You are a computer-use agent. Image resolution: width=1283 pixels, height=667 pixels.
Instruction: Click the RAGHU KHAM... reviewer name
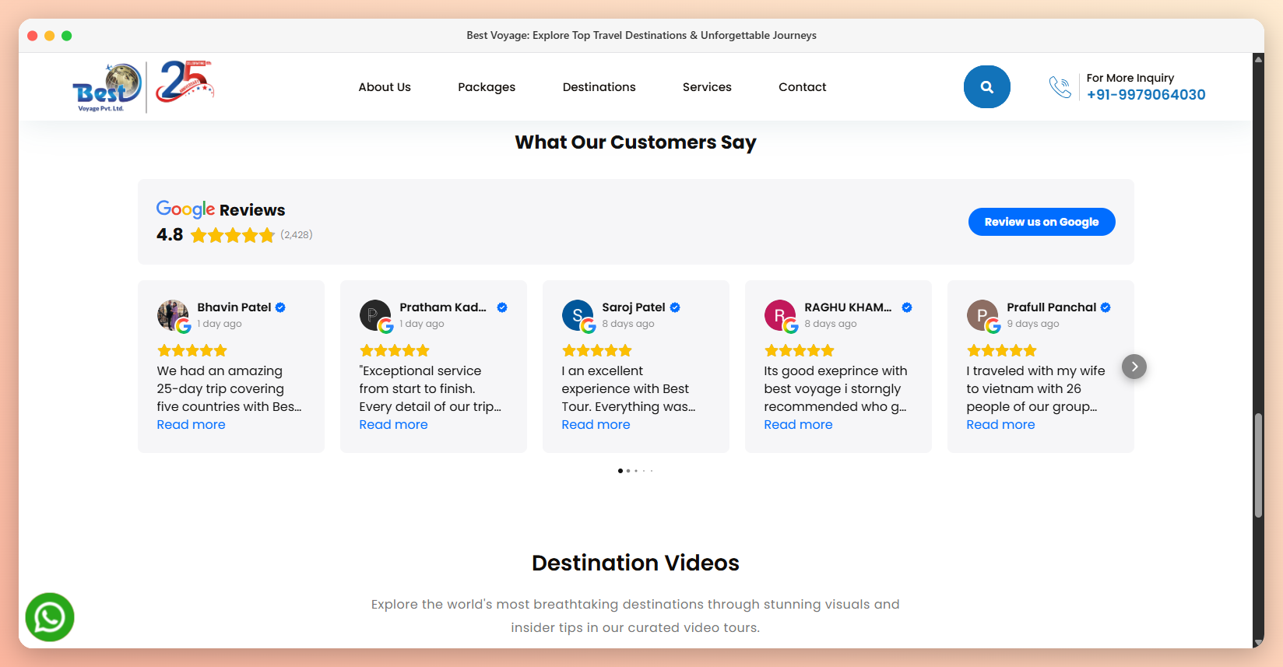tap(848, 307)
